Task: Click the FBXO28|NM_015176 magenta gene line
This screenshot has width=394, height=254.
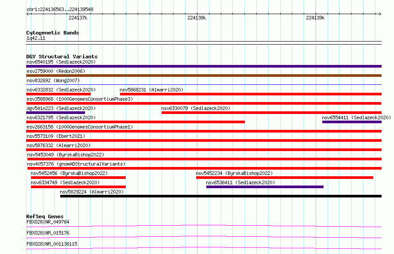Action: click(204, 237)
